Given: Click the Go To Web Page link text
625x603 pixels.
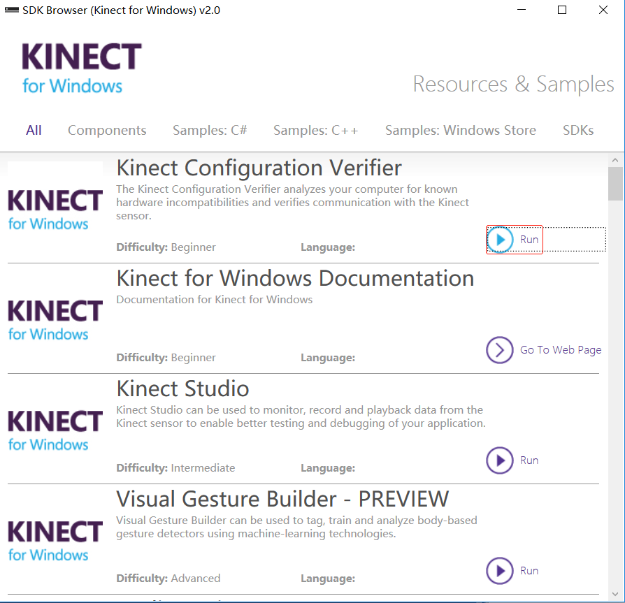Looking at the screenshot, I should [x=560, y=350].
